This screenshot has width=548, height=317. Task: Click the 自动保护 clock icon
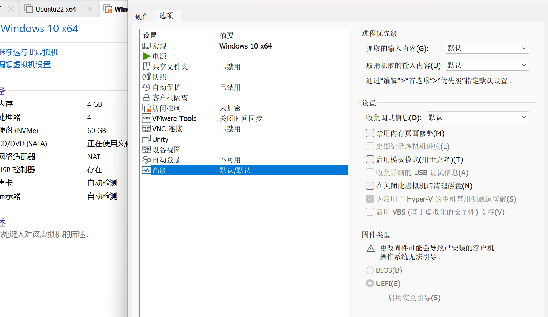pos(146,88)
